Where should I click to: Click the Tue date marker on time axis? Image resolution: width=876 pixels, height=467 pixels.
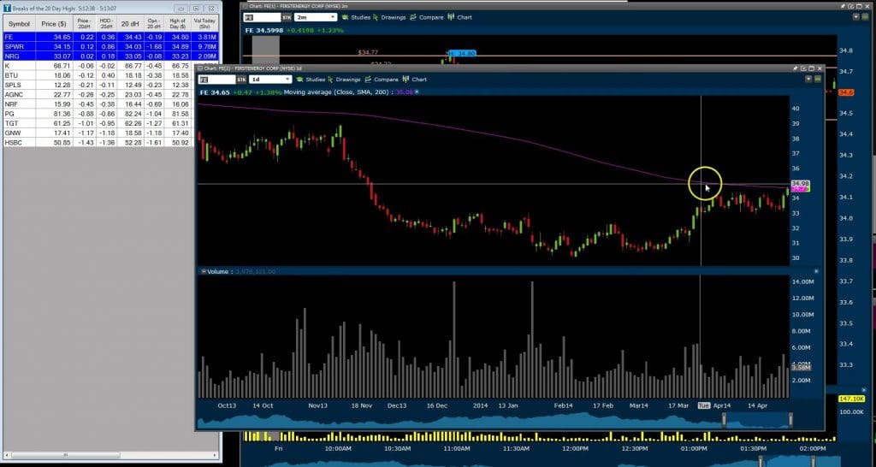[x=703, y=405]
